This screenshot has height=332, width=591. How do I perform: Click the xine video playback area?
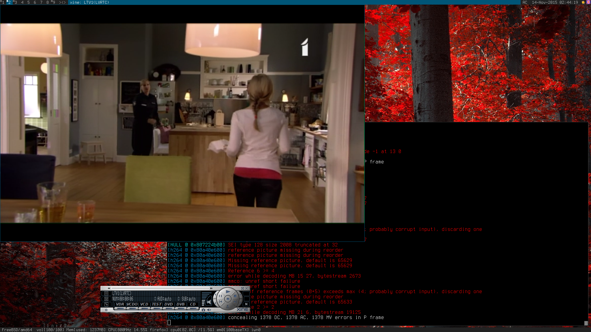click(x=182, y=123)
